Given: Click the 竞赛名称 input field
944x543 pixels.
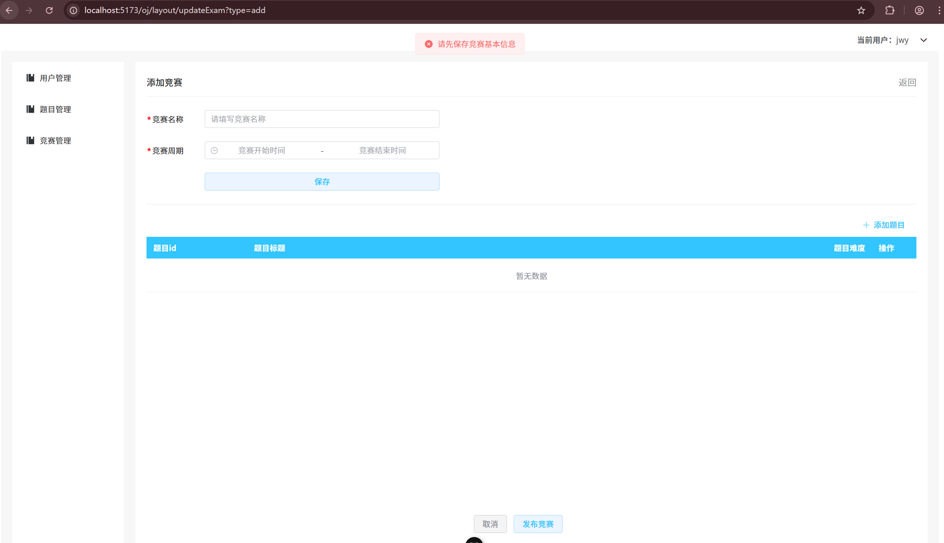Looking at the screenshot, I should coord(322,119).
